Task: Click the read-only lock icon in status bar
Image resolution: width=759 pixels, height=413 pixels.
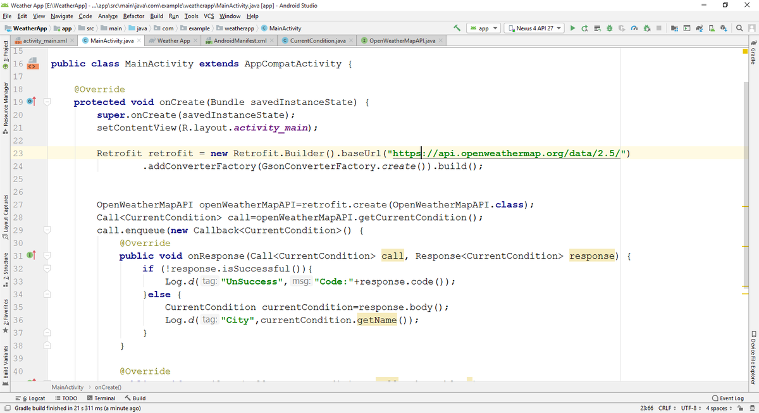Action: coord(740,408)
